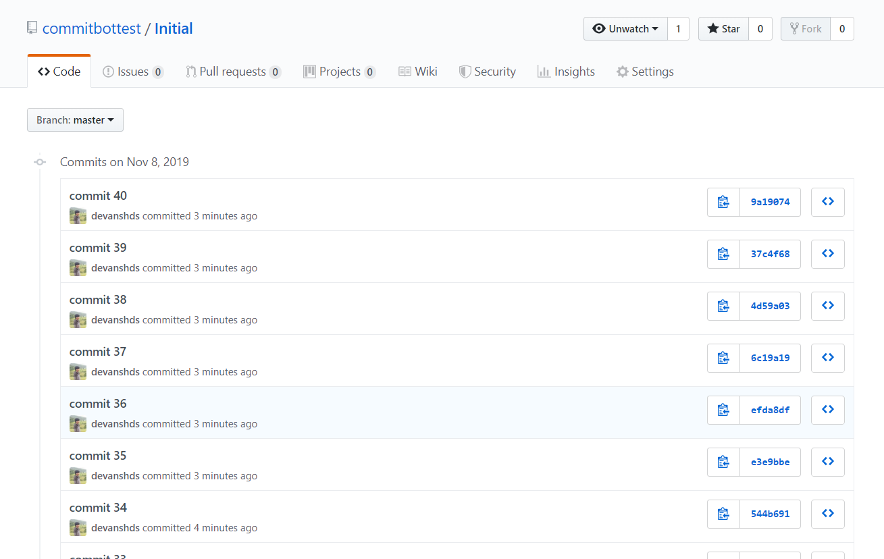This screenshot has width=884, height=559.
Task: Click devanshds avatar on commit 40
Action: click(78, 216)
